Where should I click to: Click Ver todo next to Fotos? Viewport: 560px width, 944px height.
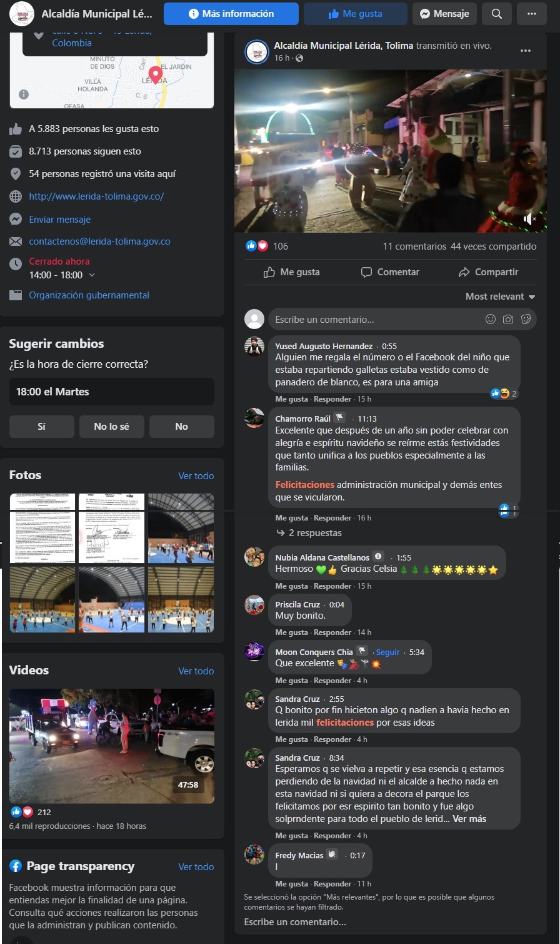pos(196,476)
